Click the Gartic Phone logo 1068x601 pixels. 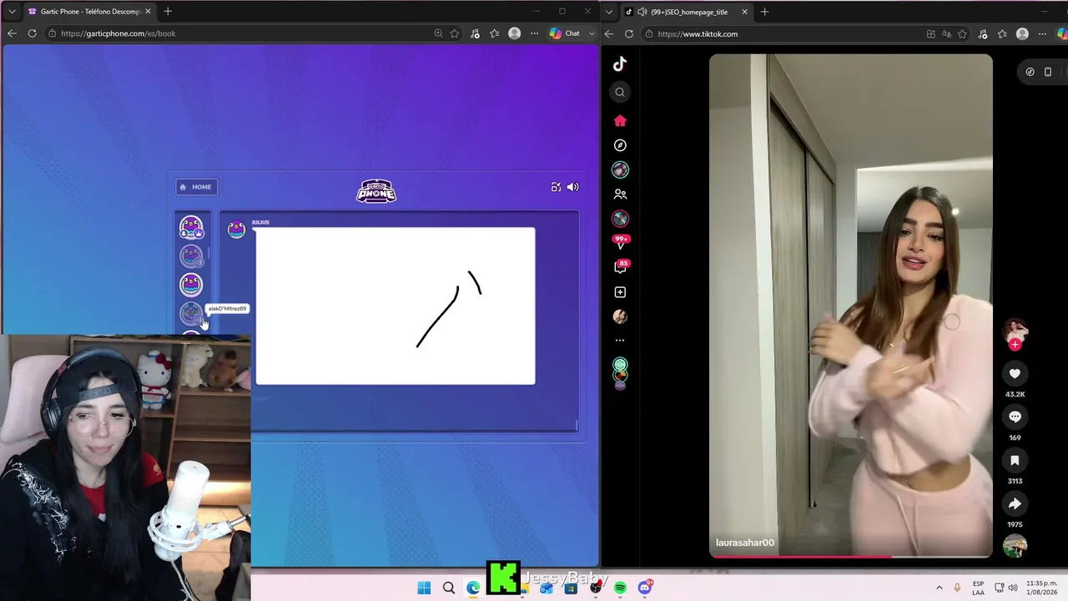point(376,191)
